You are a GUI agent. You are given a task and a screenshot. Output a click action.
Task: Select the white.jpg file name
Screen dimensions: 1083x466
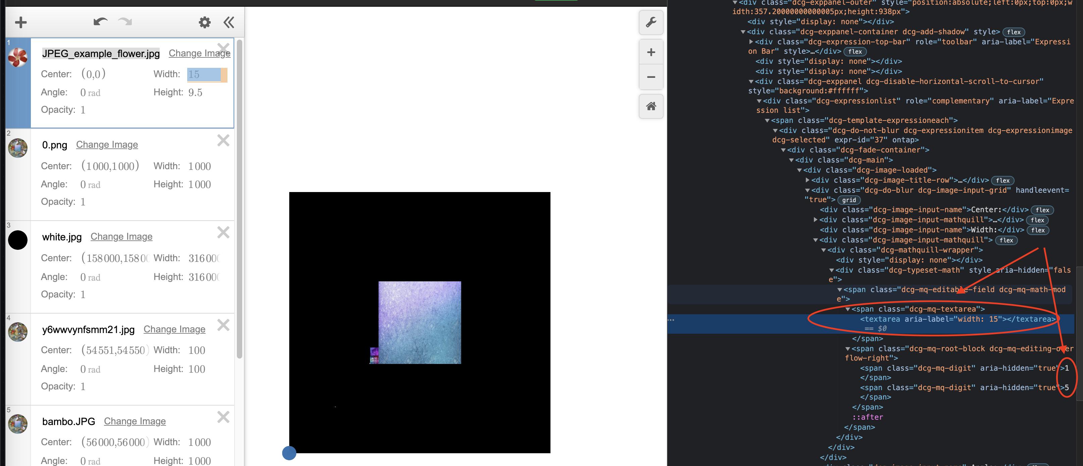pyautogui.click(x=62, y=237)
